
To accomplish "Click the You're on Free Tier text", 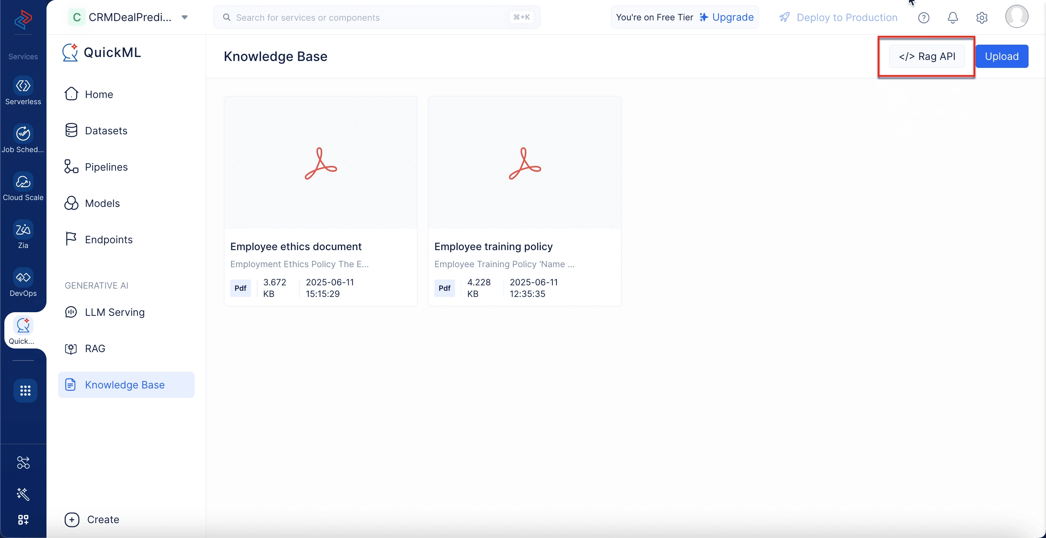I will pos(654,17).
